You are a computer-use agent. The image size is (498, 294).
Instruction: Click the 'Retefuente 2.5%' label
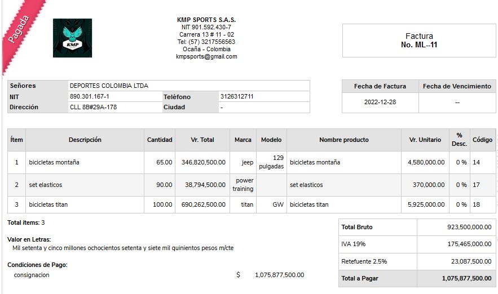[364, 262]
